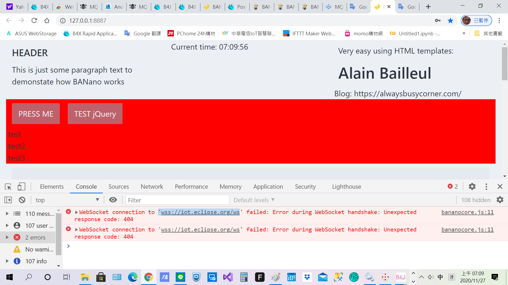Click the inspect element picker icon
The width and height of the screenshot is (508, 285).
tap(8, 187)
